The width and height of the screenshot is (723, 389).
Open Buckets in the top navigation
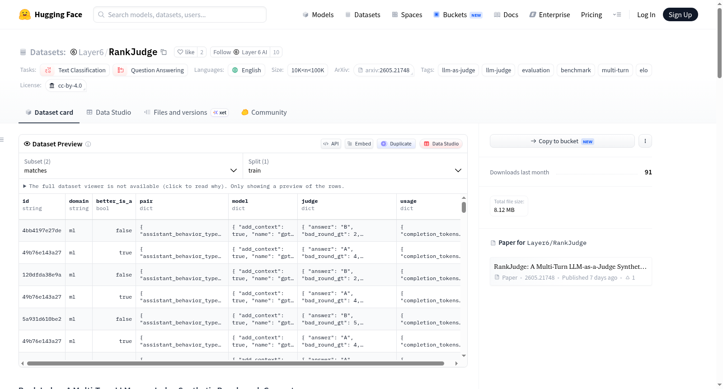458,15
